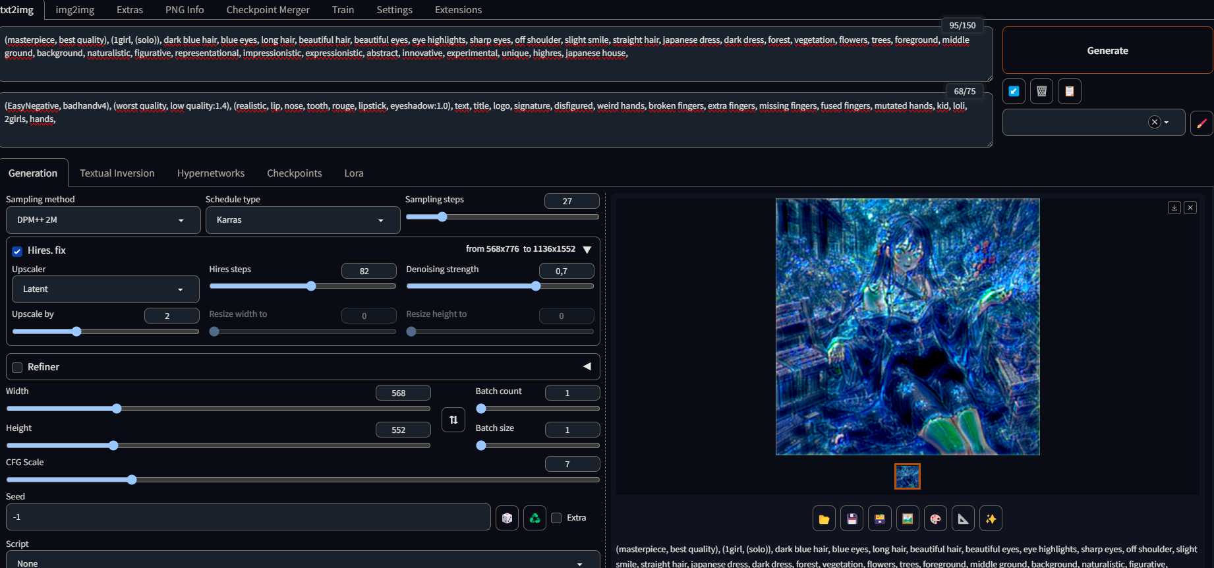This screenshot has height=568, width=1214.
Task: Adjust the Sampling steps slider
Action: (502, 217)
